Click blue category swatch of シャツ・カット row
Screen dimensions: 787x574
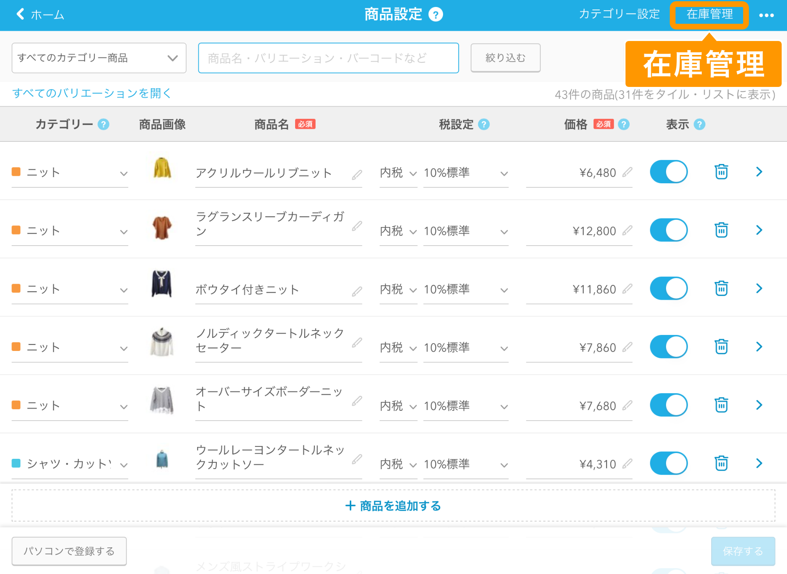pyautogui.click(x=16, y=463)
